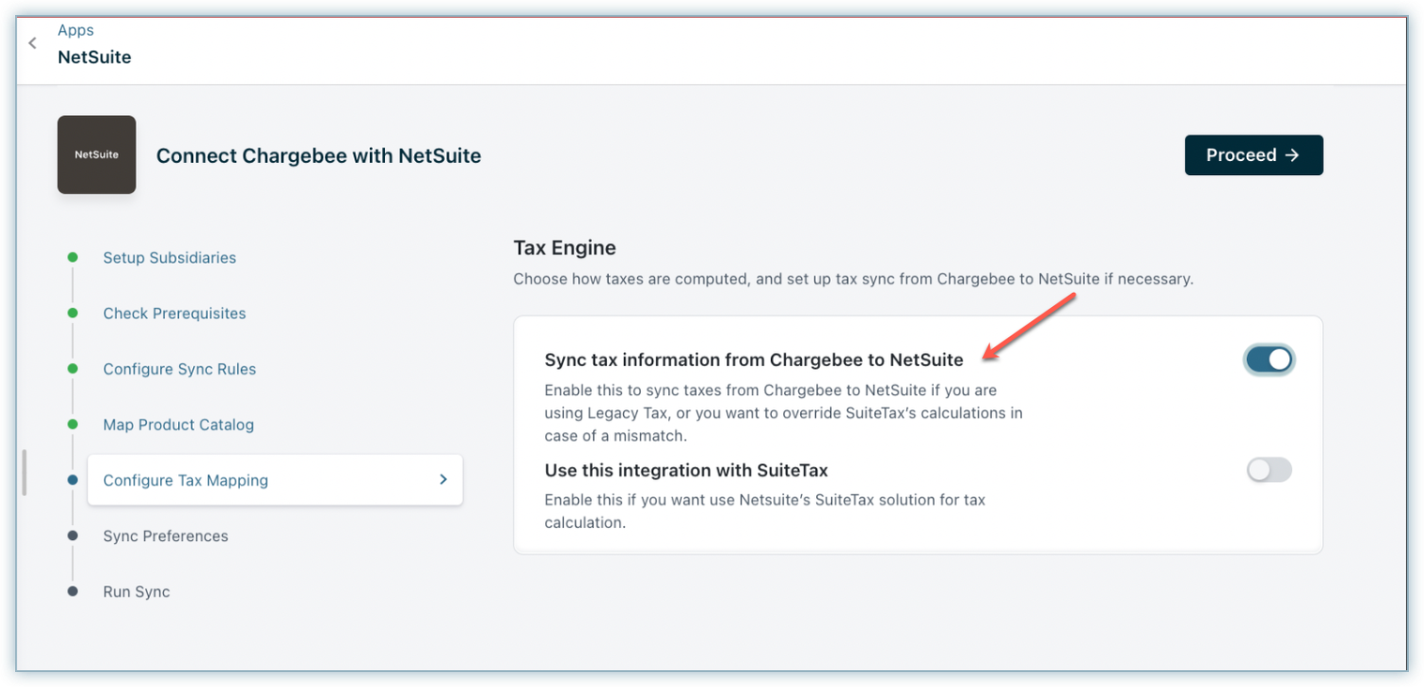
Task: Open the Setup Subsidiaries step
Action: pos(170,257)
